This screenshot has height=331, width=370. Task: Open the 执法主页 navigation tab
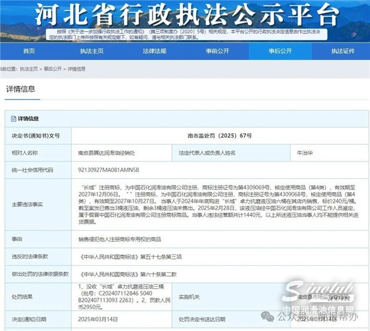pyautogui.click(x=92, y=51)
